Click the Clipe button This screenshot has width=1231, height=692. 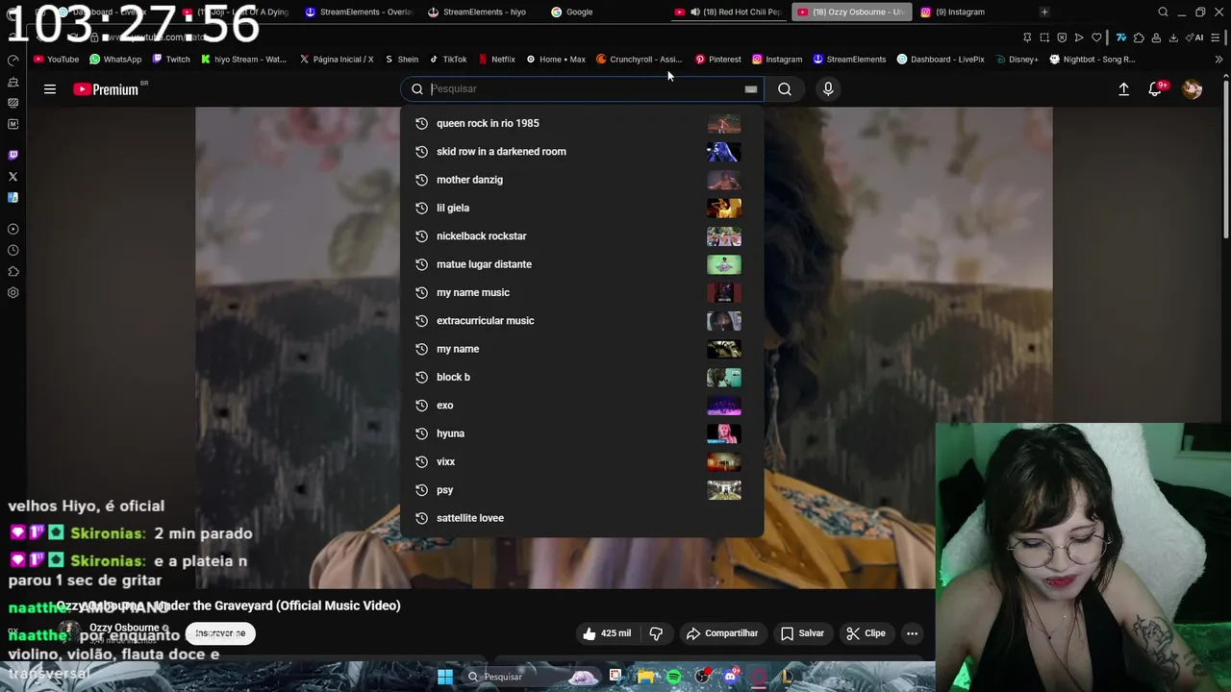866,633
